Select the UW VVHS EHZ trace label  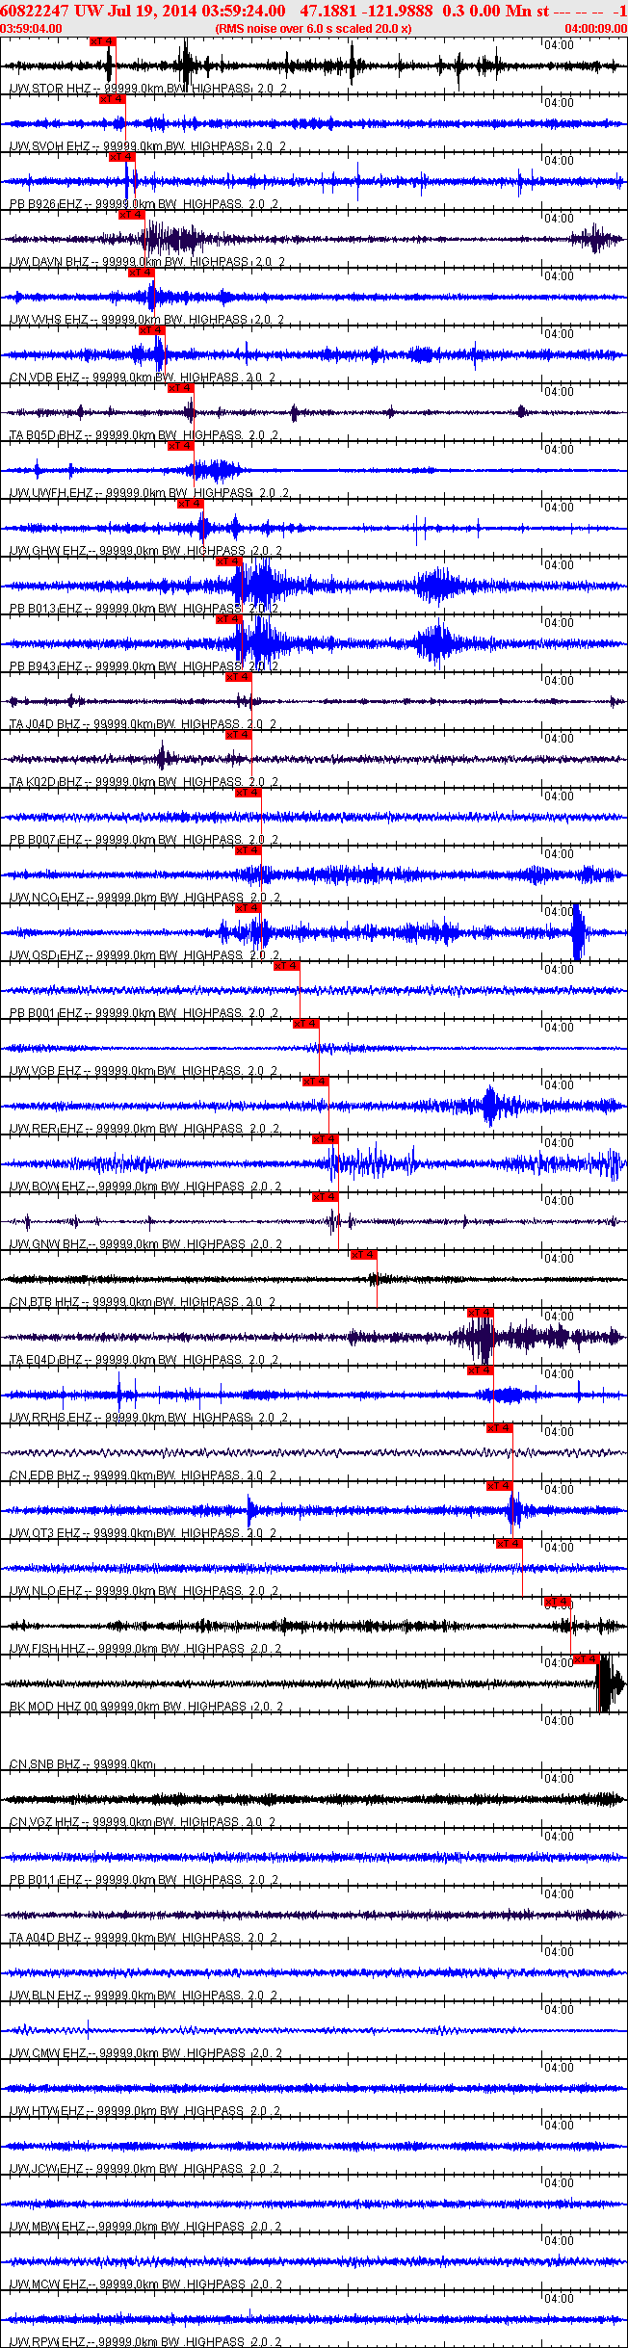pos(146,320)
